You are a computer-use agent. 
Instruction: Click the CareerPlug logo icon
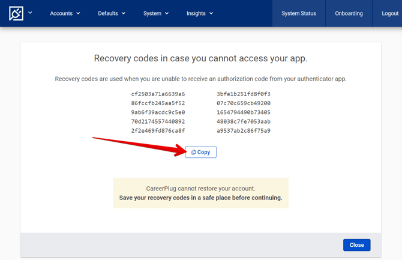16,13
